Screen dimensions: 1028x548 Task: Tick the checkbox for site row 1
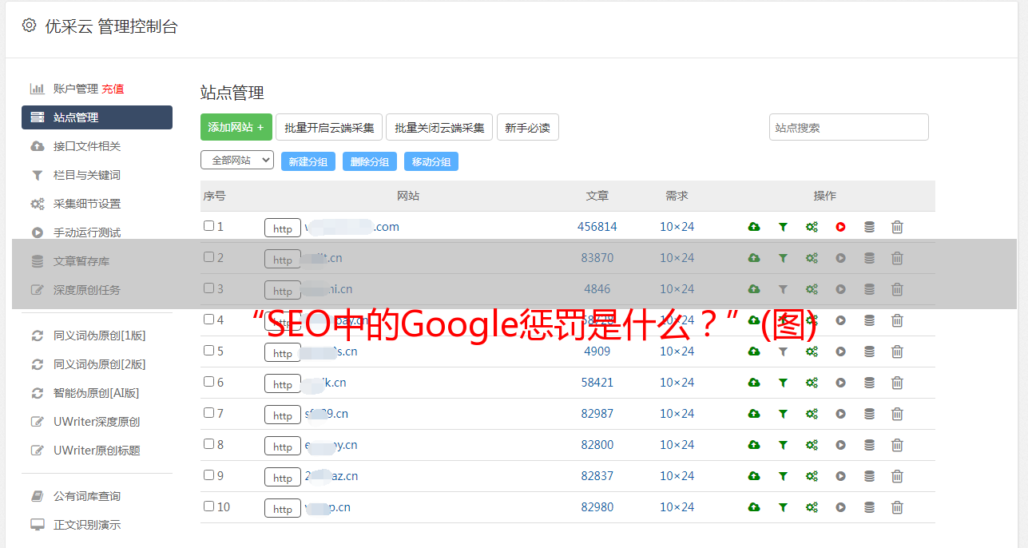[208, 226]
